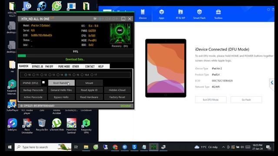Select the res folder on desktop

coord(12,66)
